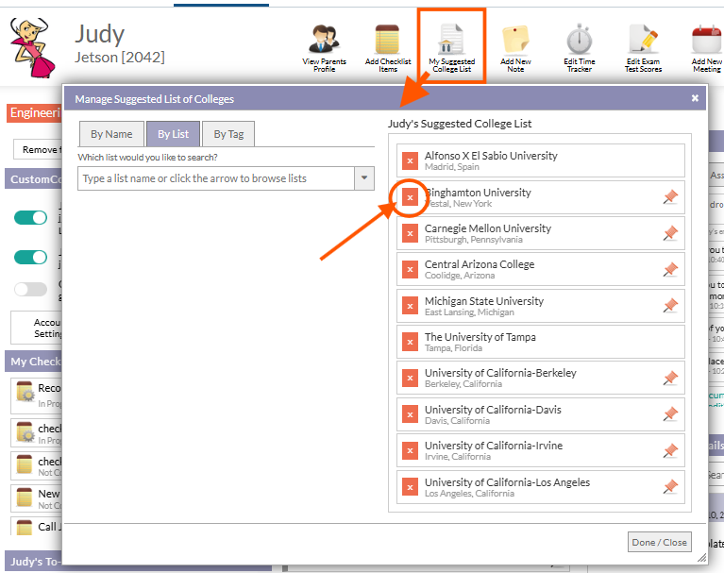This screenshot has width=724, height=573.
Task: Remove University of California-Irvine from the list
Action: [410, 450]
